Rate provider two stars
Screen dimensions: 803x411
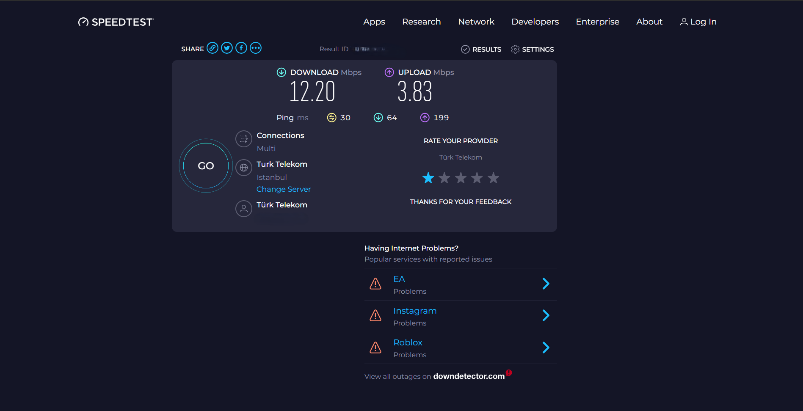point(444,178)
